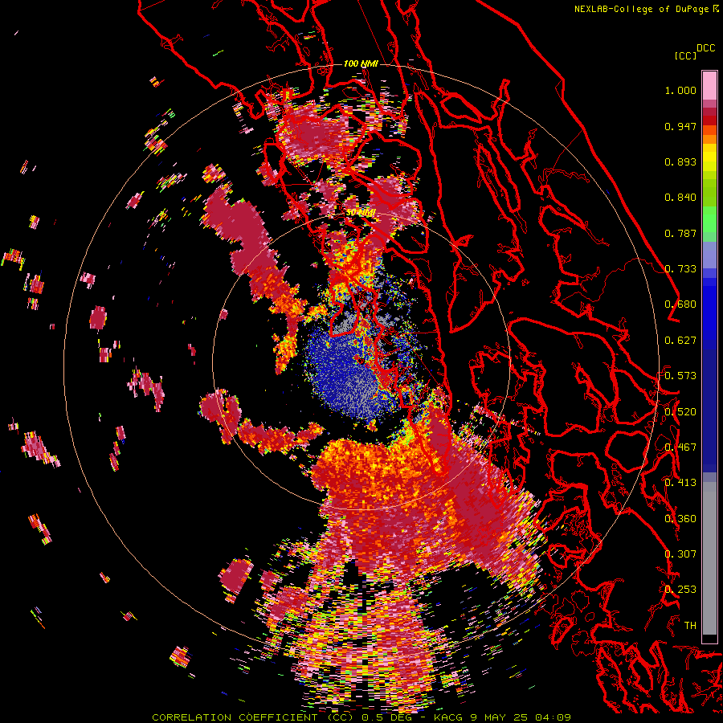Click the 100 NMI range ring label
This screenshot has height=723, width=723.
pyautogui.click(x=361, y=63)
